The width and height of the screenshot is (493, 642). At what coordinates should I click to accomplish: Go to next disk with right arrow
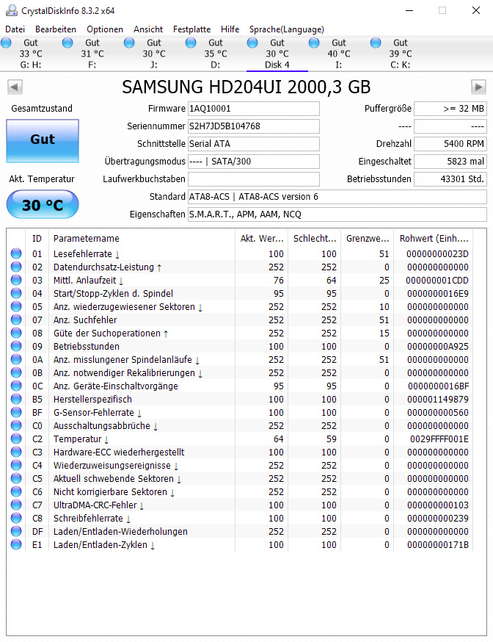click(478, 87)
